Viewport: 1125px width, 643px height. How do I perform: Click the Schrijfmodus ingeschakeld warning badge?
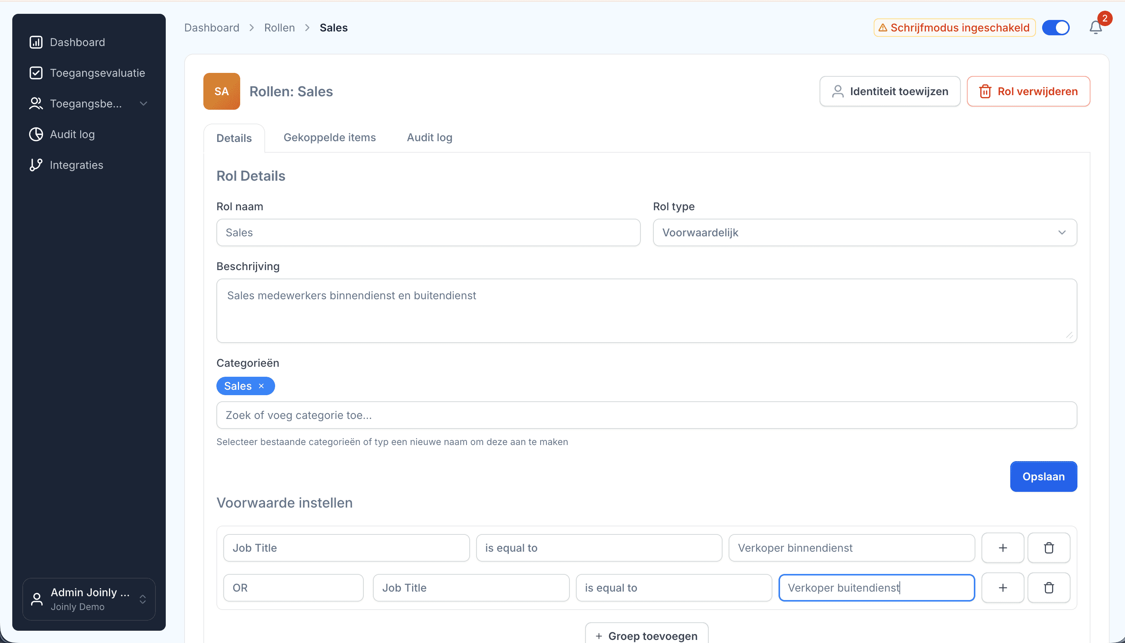(955, 28)
